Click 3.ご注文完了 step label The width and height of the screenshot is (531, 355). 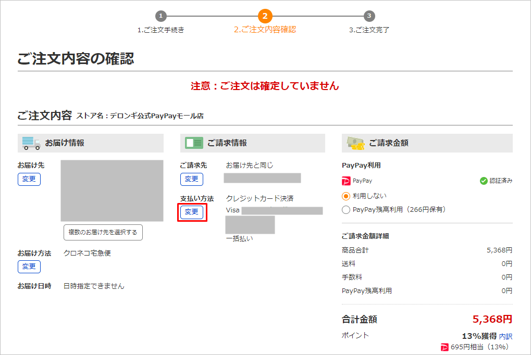(369, 30)
